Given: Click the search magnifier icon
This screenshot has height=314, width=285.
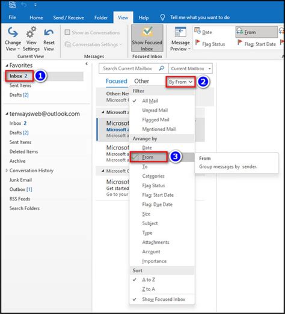Looking at the screenshot, I should click(x=162, y=68).
